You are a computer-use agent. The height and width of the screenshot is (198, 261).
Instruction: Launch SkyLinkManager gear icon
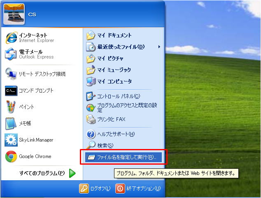(11, 140)
